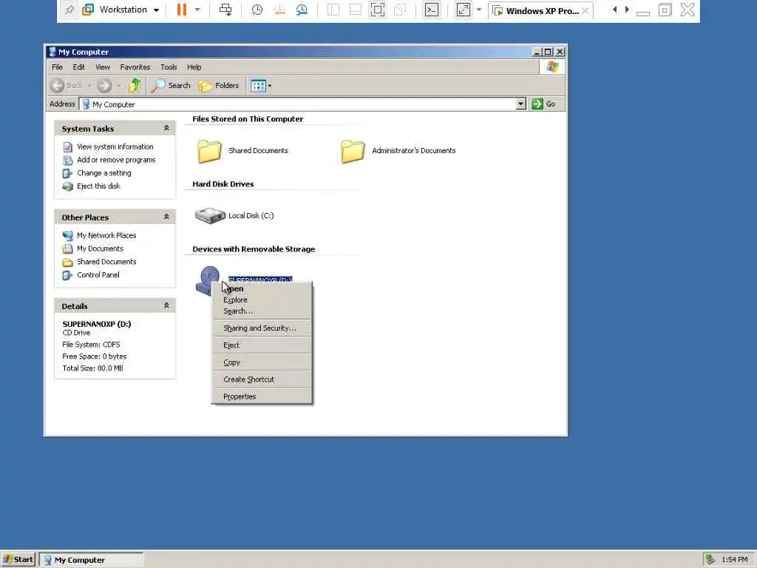Choose Create Shortcut from context menu

262,379
